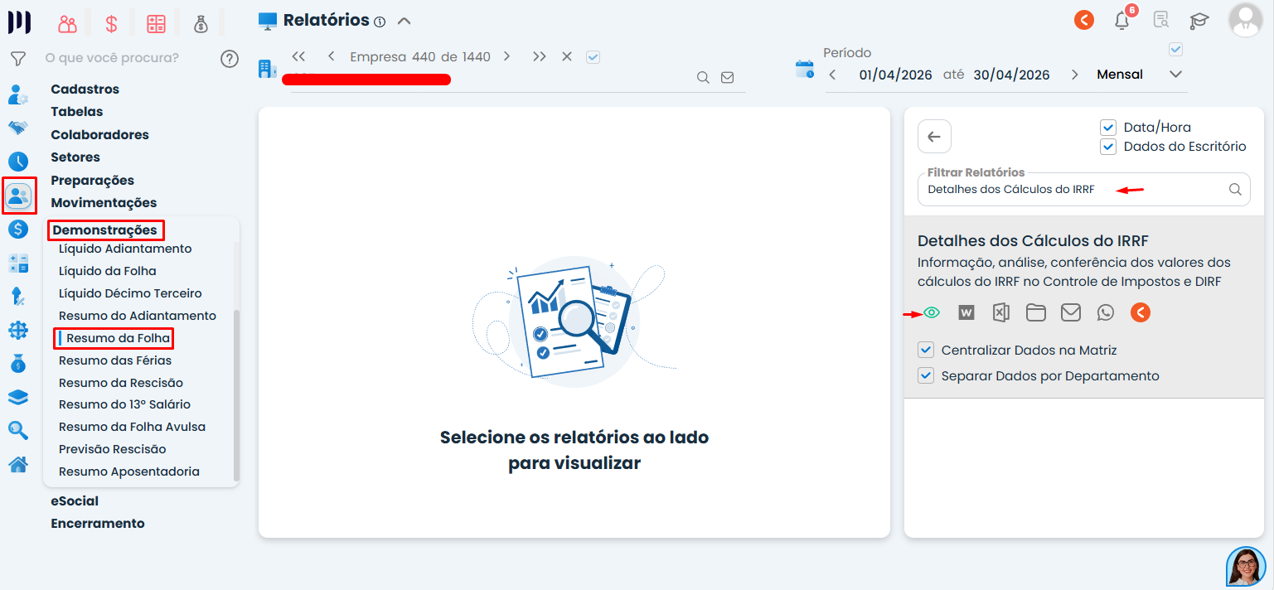The image size is (1274, 590).
Task: Select Previsão Rescisão report
Action: coord(113,449)
